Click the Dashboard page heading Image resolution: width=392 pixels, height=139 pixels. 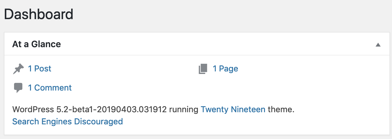(x=39, y=14)
